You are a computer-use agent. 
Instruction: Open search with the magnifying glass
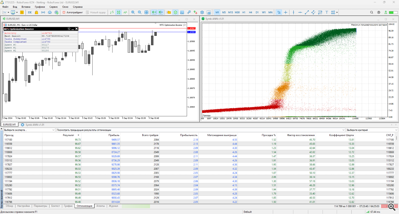pyautogui.click(x=372, y=12)
